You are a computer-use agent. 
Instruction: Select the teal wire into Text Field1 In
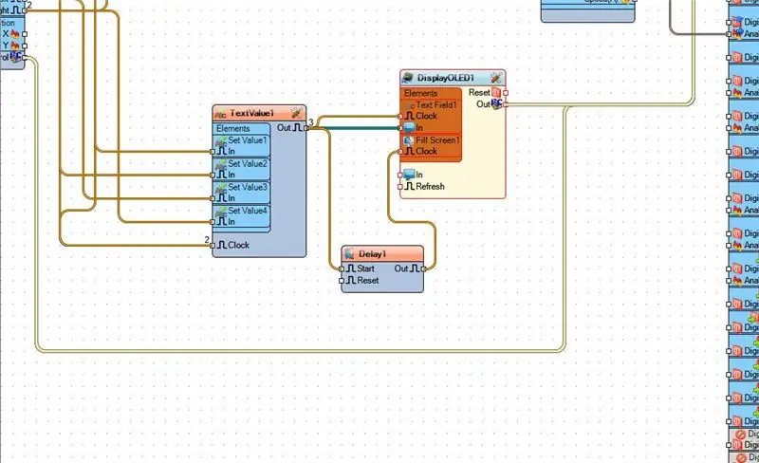(x=361, y=128)
